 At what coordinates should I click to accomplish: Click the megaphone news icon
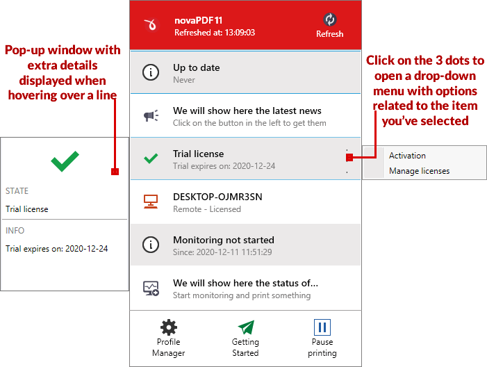151,115
